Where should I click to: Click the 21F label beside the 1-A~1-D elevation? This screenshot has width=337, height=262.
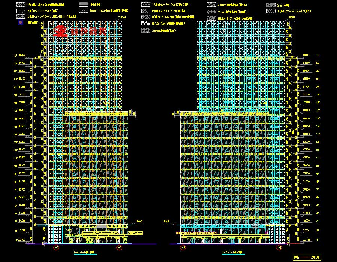coord(16,79)
